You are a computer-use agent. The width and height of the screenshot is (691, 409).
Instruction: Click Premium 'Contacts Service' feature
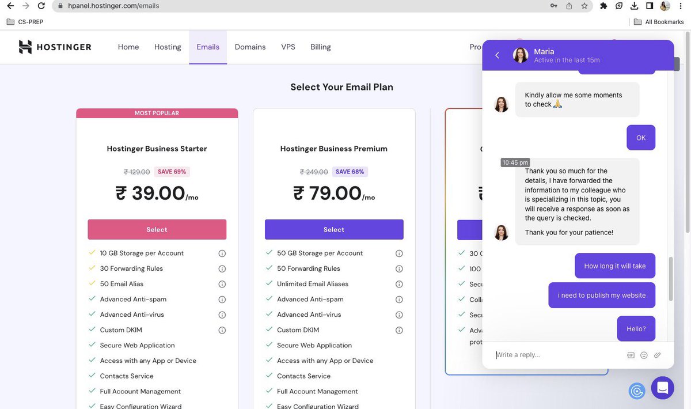[x=303, y=376]
